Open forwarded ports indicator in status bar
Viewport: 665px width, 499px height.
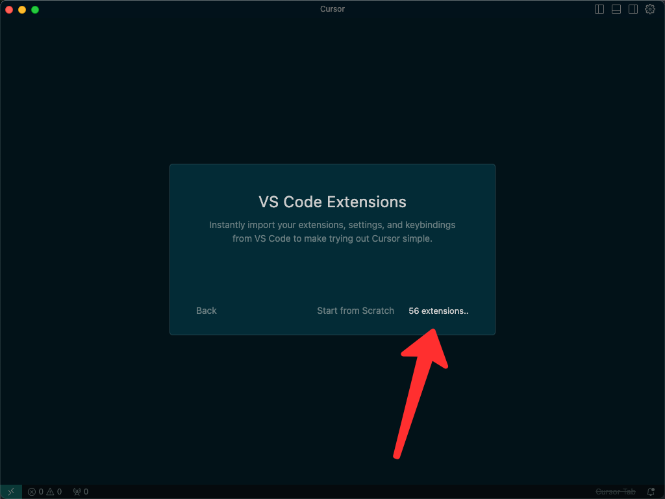point(81,492)
